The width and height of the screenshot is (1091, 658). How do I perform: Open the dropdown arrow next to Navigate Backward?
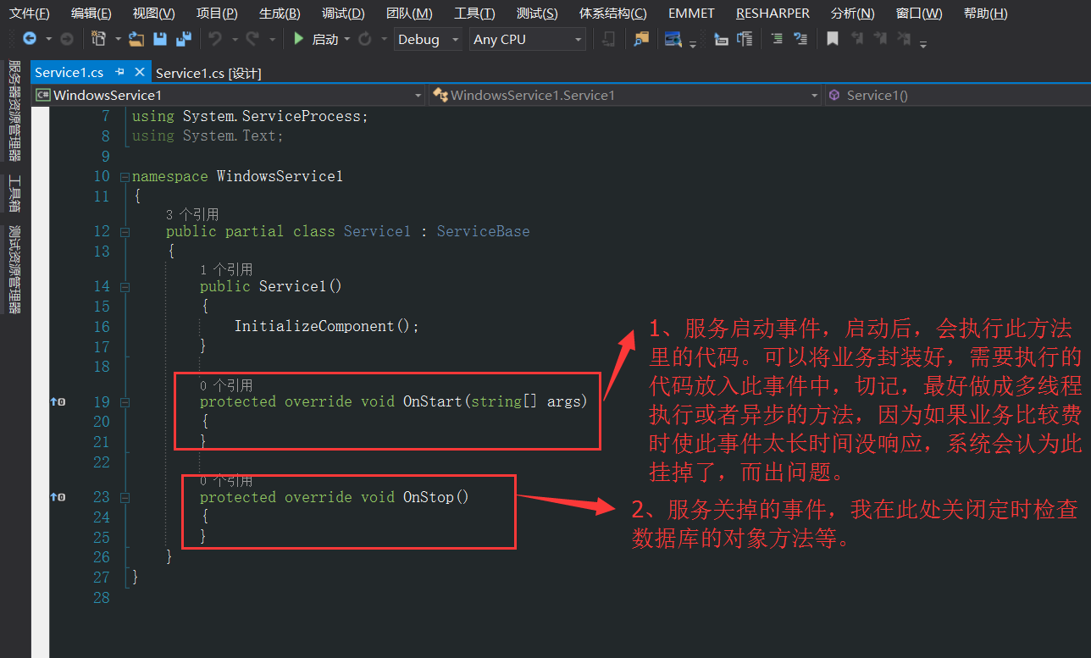pyautogui.click(x=48, y=39)
